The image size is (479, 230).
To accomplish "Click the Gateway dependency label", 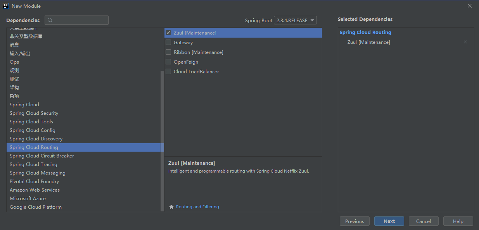I will 183,43.
